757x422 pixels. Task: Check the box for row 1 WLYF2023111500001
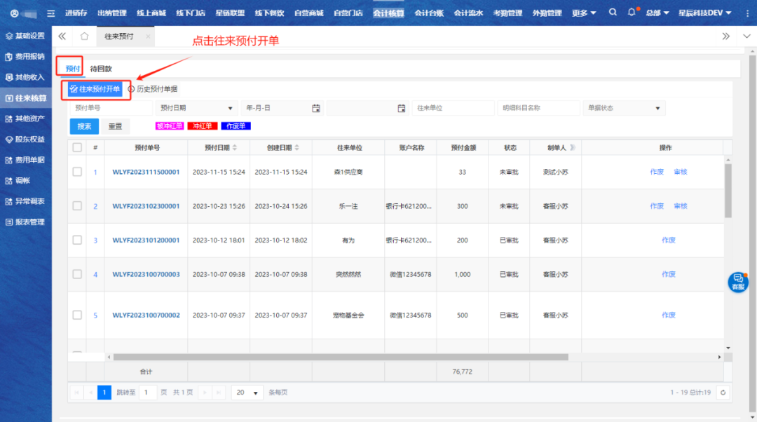(x=77, y=172)
